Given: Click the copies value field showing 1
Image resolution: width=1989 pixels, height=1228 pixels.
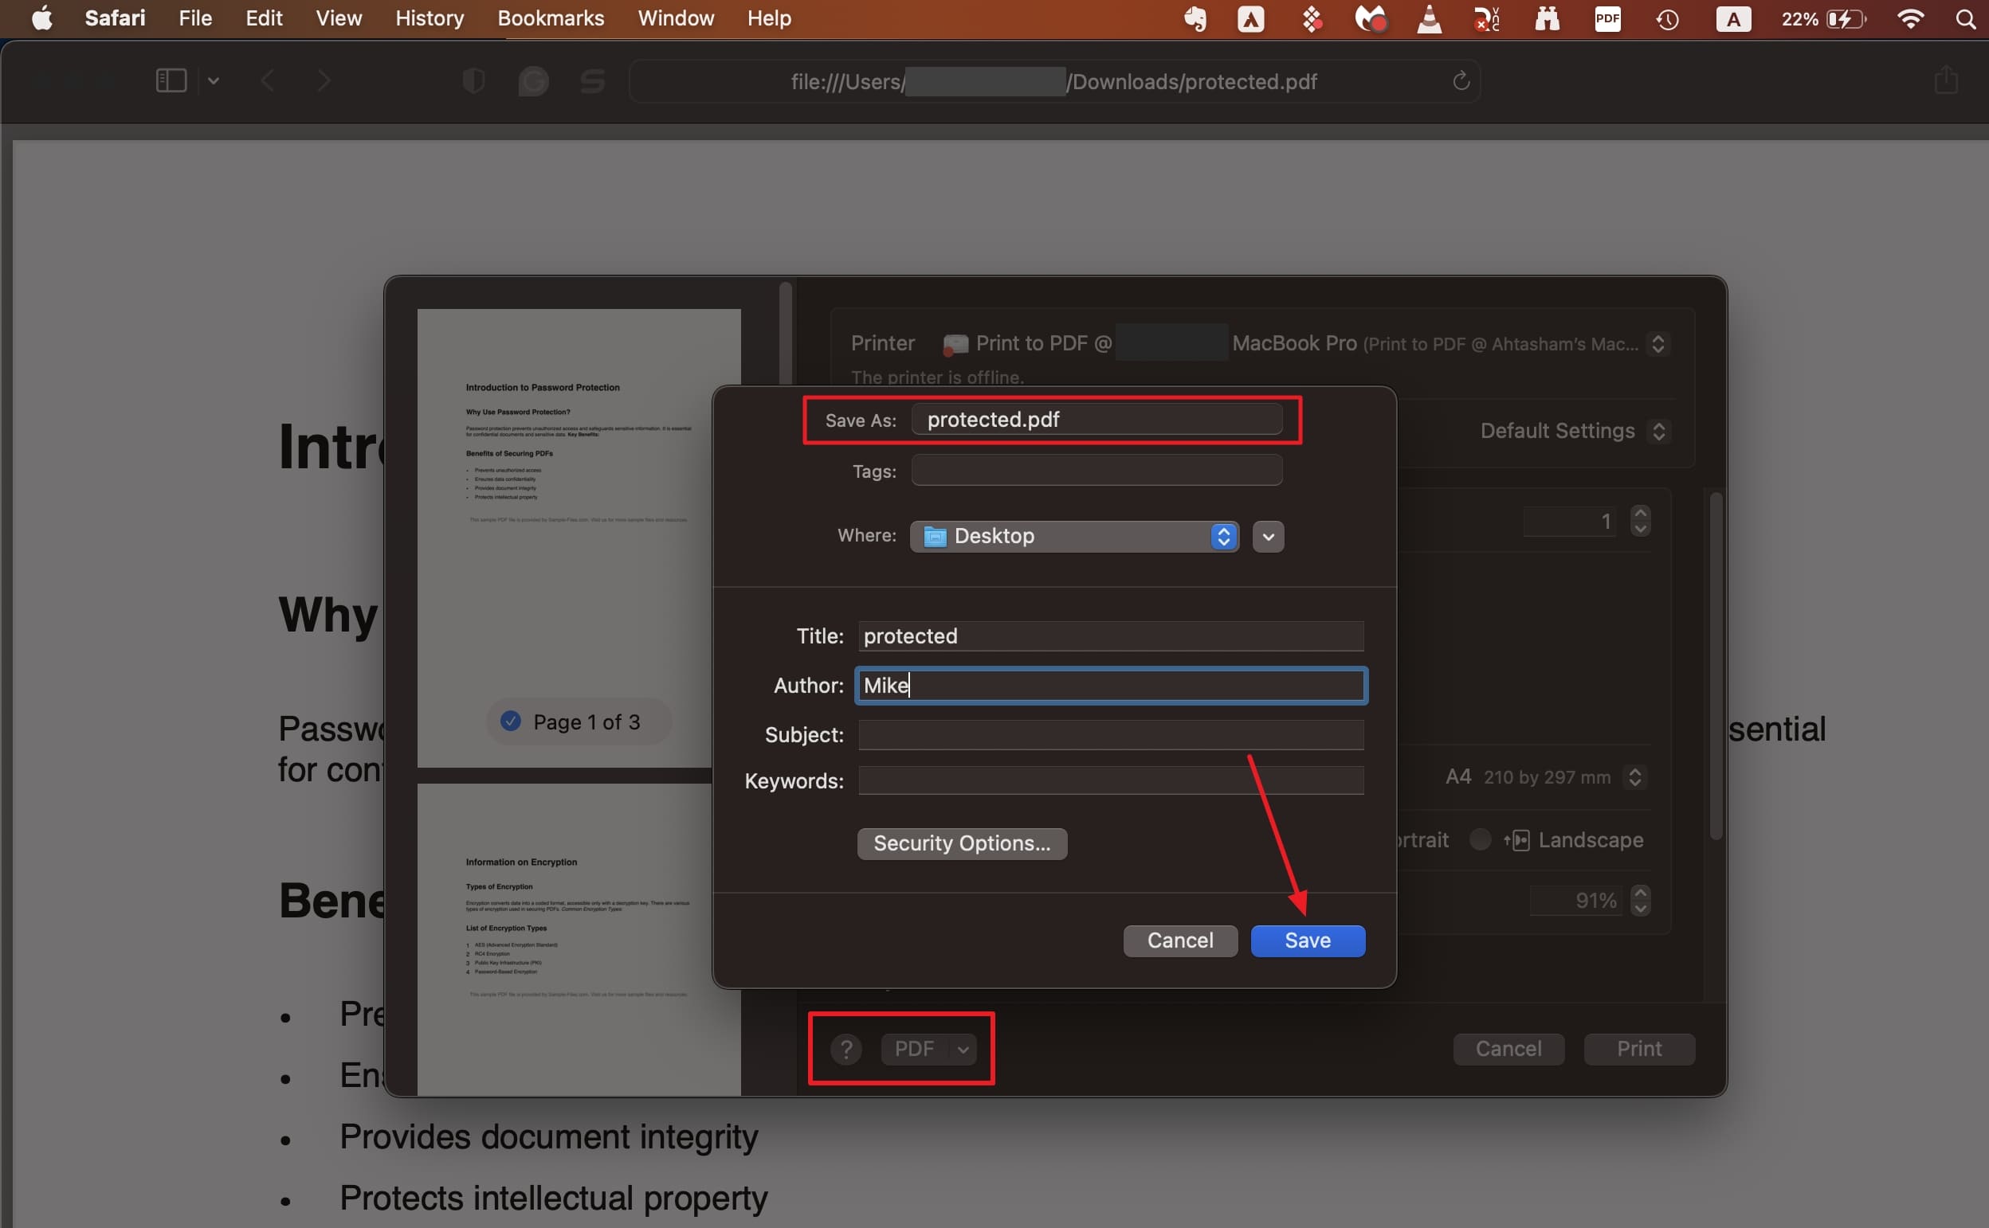Looking at the screenshot, I should click(1571, 522).
